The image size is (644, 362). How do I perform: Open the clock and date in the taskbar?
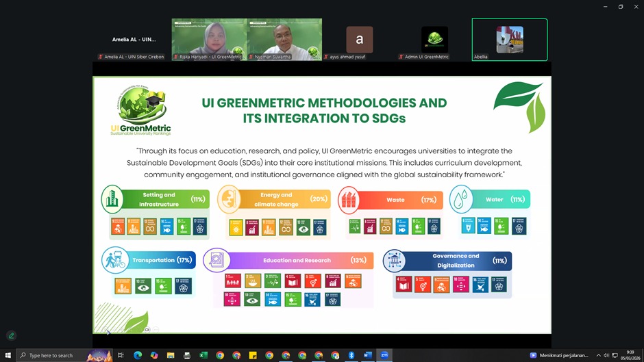click(x=627, y=355)
